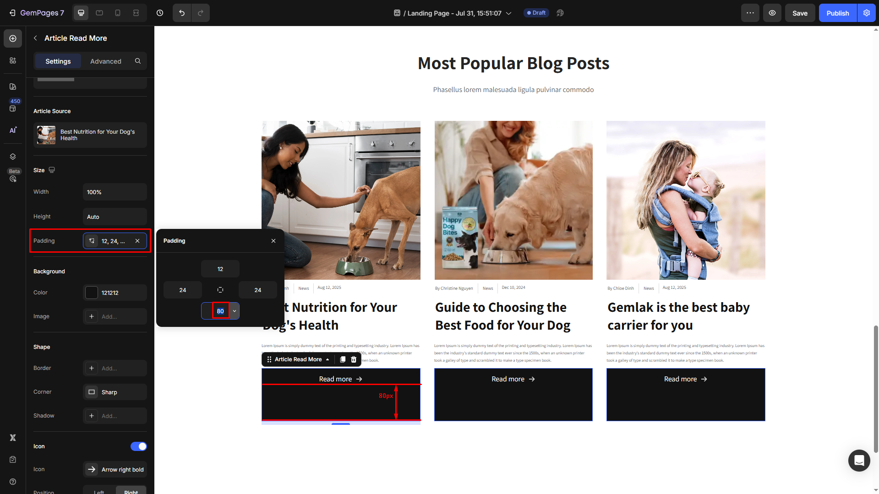Click the add element plus icon in sidebar
This screenshot has height=494, width=879.
(x=13, y=38)
